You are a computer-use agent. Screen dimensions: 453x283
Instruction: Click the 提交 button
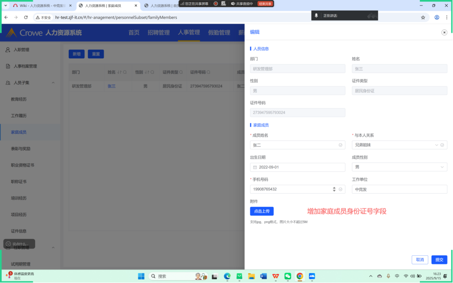pyautogui.click(x=439, y=260)
